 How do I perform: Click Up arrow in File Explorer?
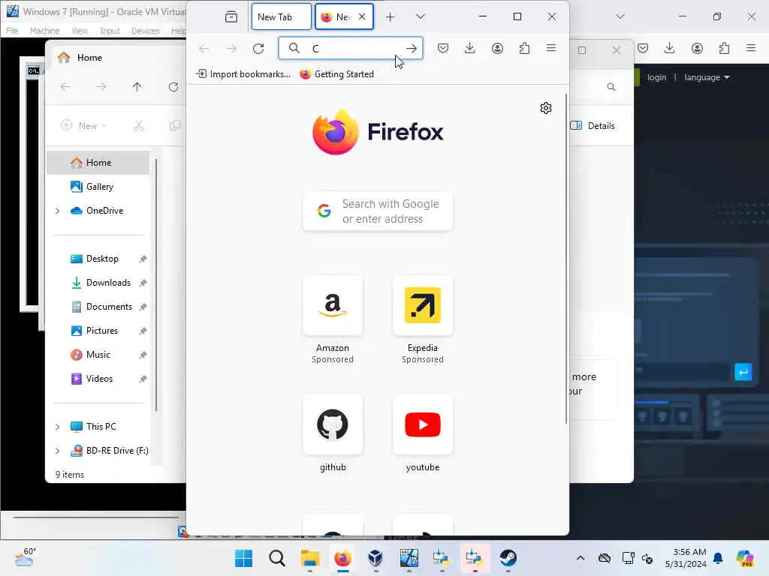click(137, 87)
